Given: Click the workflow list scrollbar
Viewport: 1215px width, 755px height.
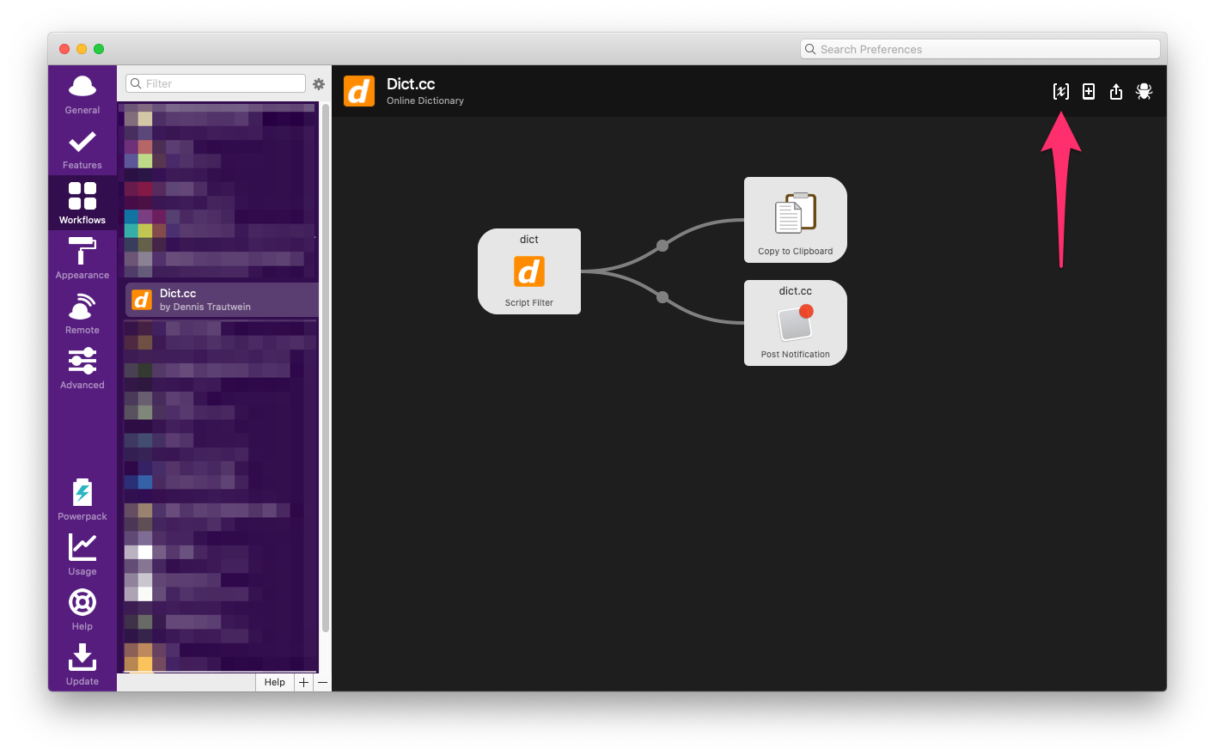Looking at the screenshot, I should point(326,369).
